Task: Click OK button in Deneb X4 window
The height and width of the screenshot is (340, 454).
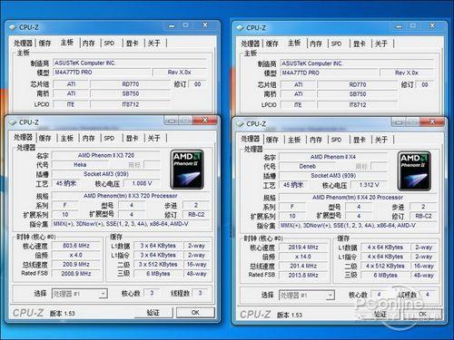Action: [x=422, y=315]
